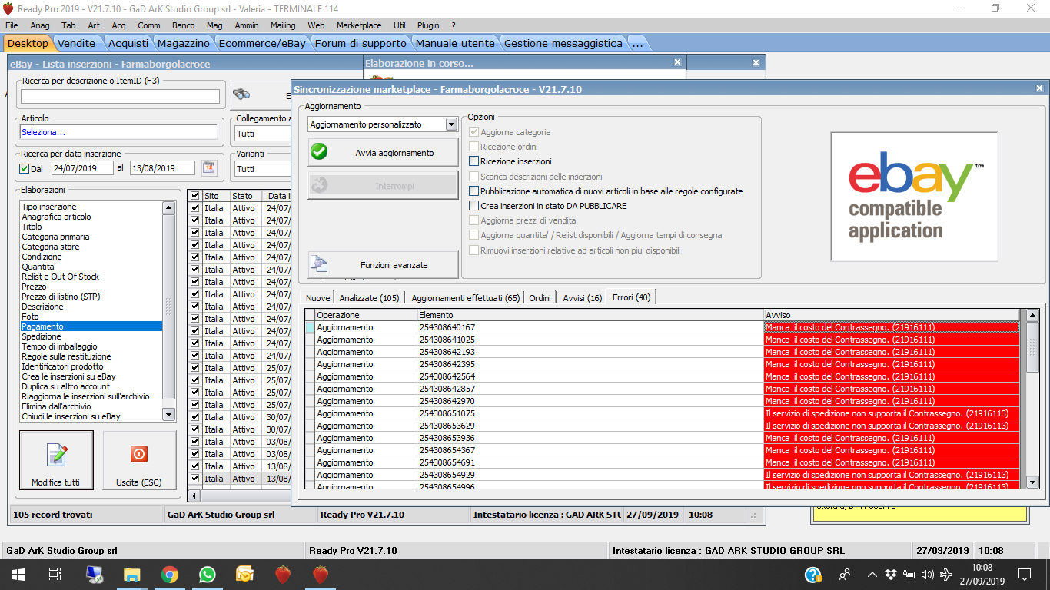The height and width of the screenshot is (590, 1050).
Task: Toggle the select-all checkbox beside Sito header
Action: click(x=194, y=196)
